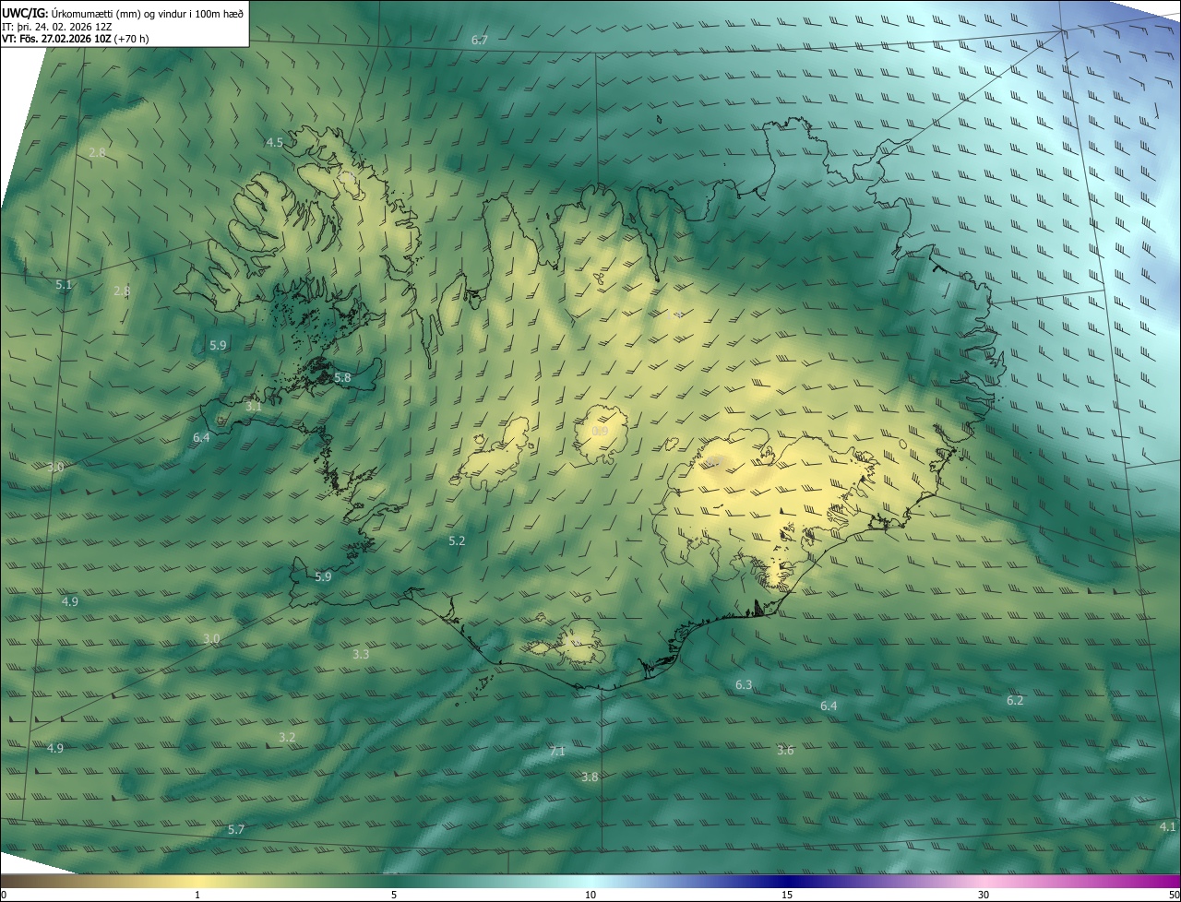Click the 3.6 precipitation value label

tap(785, 750)
